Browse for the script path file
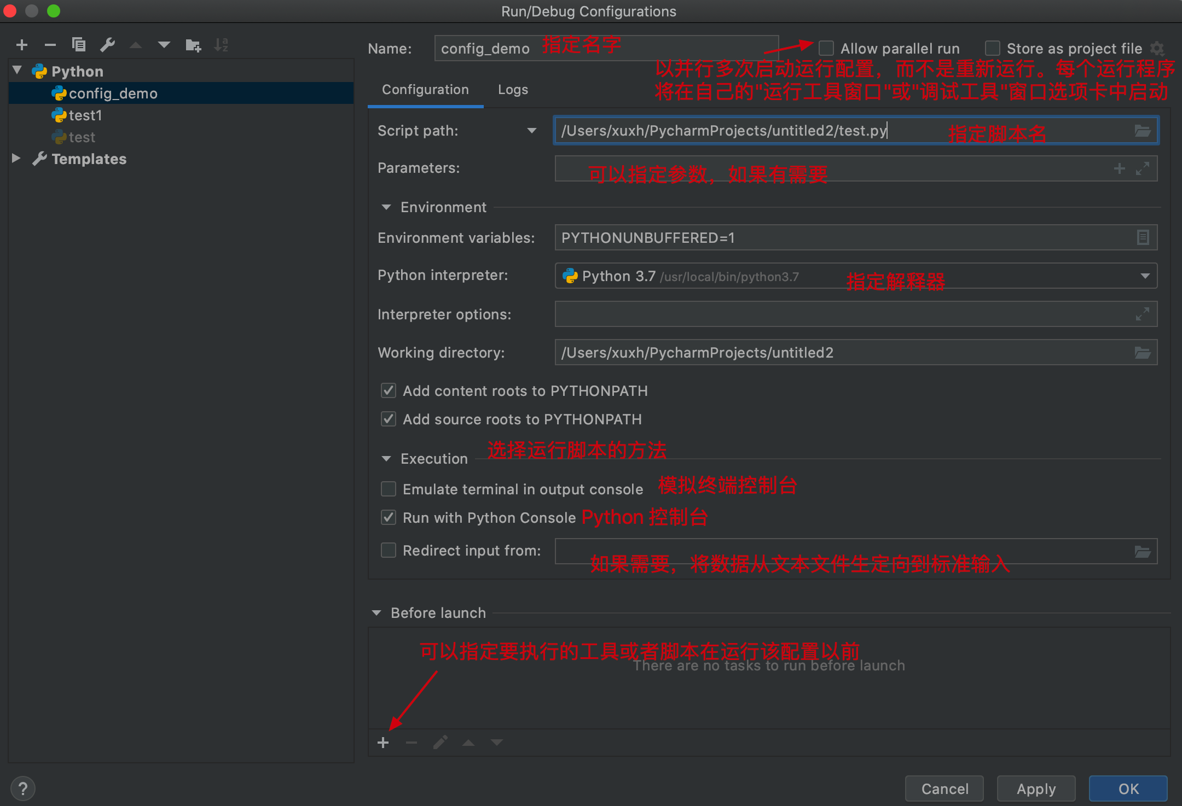The height and width of the screenshot is (806, 1182). tap(1142, 131)
